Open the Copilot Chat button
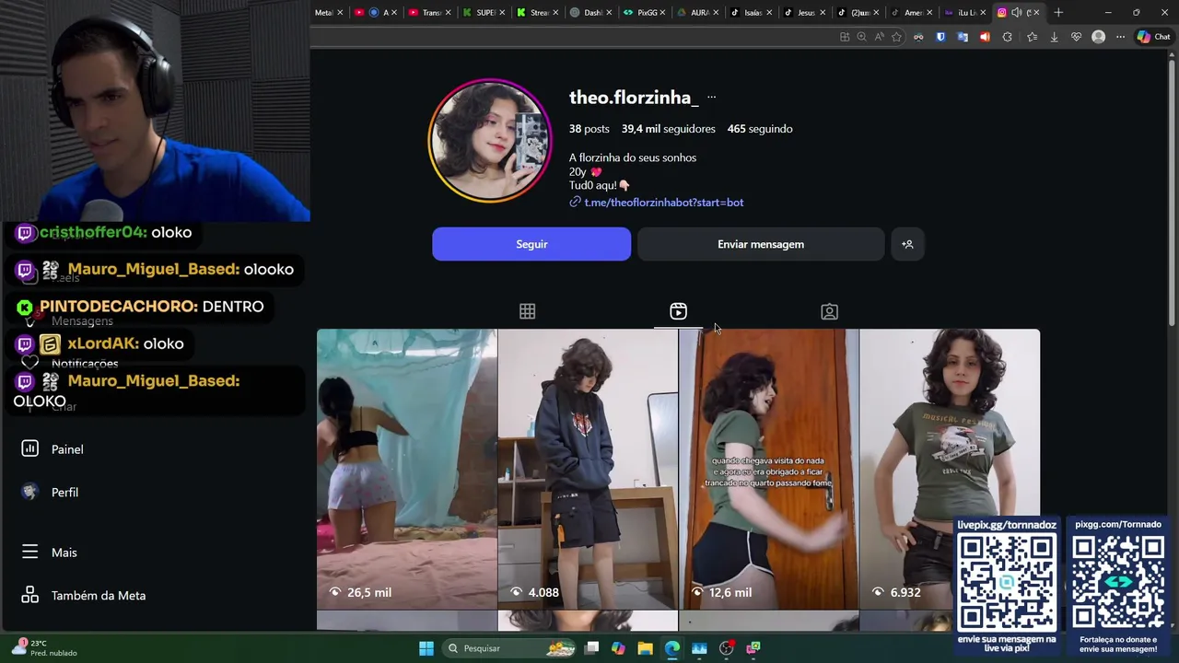This screenshot has height=663, width=1179. click(x=1153, y=37)
